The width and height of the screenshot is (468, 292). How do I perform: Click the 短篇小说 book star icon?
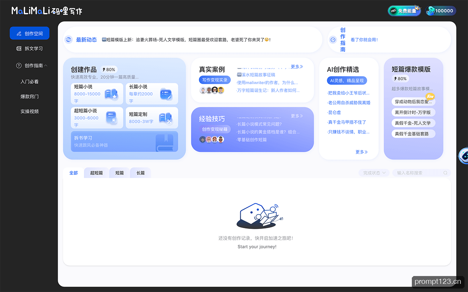(x=111, y=94)
